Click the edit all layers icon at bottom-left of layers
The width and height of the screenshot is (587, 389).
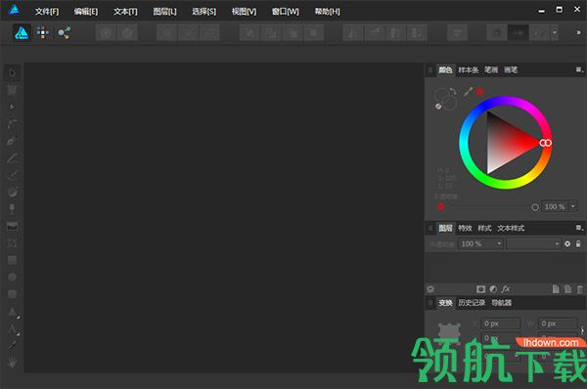coord(430,289)
